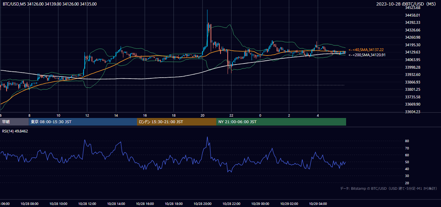Image resolution: width=441 pixels, height=207 pixels.
Task: Click price axis value 34458.01
Action: coord(413,15)
